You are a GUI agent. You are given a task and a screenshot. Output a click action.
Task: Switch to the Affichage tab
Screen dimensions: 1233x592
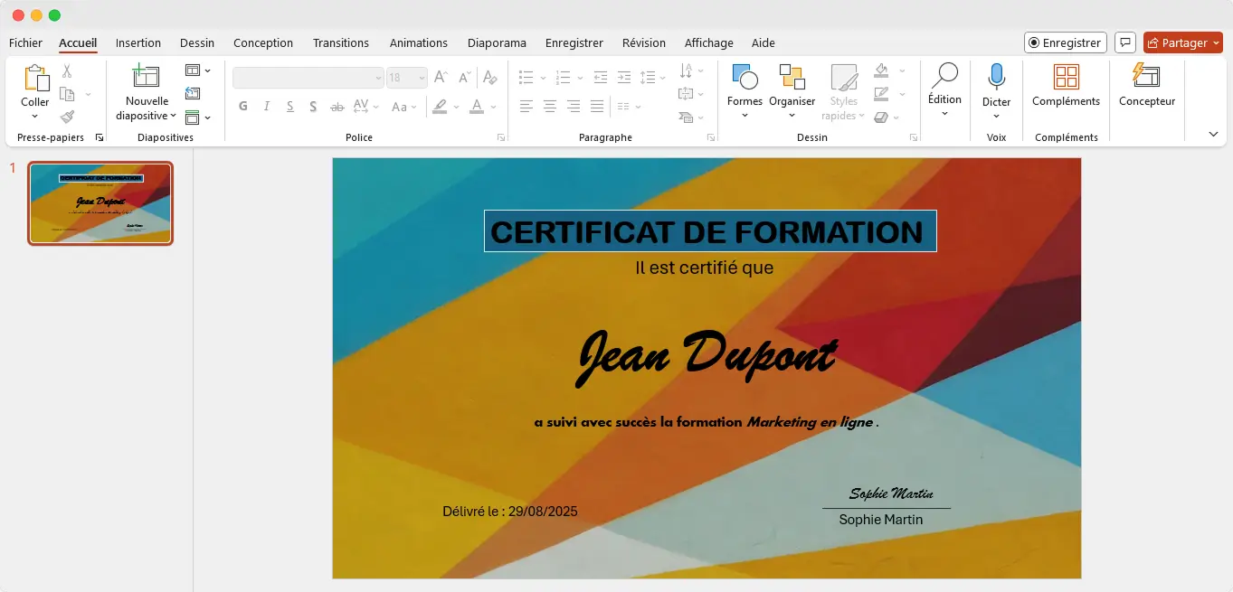point(709,42)
